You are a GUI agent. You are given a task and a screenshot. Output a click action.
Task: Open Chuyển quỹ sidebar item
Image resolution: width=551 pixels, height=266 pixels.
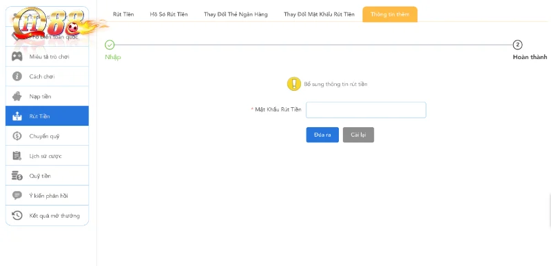pos(47,136)
